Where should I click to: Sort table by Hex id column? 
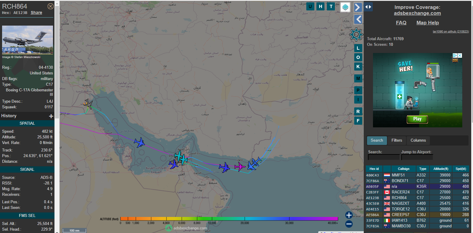pyautogui.click(x=374, y=169)
